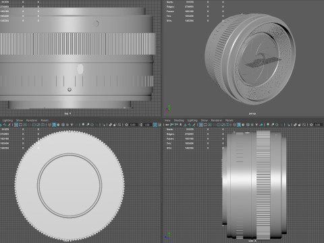Image resolution: width=324 pixels, height=243 pixels.
Task: Click the persp viewport label
Action: click(252, 113)
